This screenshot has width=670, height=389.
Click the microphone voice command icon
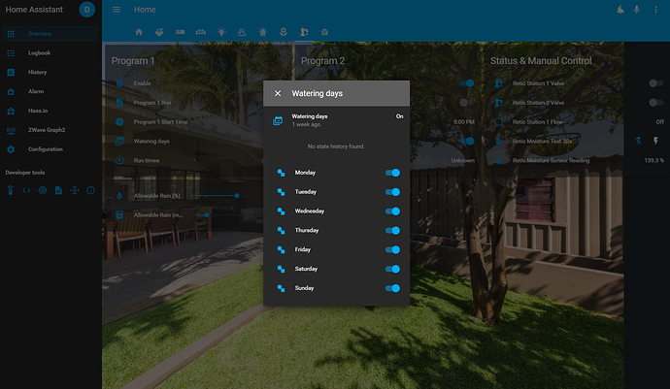[637, 10]
